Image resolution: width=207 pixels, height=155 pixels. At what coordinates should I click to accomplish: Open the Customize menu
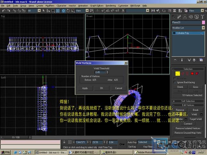coord(123,6)
